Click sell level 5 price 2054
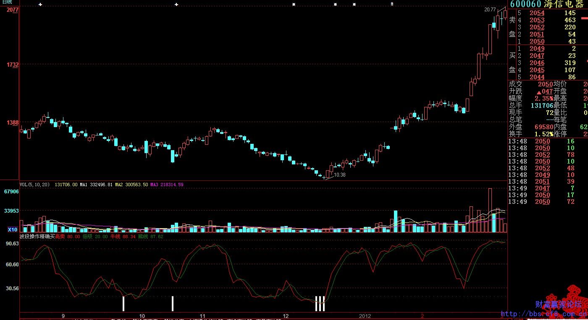 (537, 13)
